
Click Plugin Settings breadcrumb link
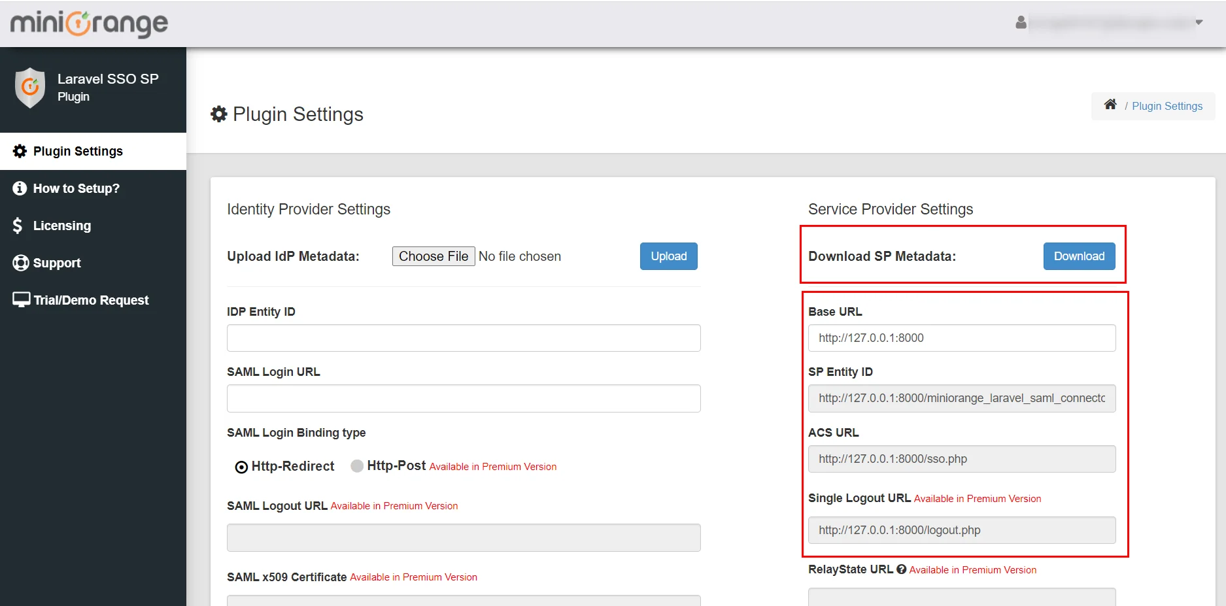(1167, 106)
